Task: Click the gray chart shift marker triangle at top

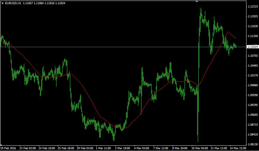Action: point(197,1)
